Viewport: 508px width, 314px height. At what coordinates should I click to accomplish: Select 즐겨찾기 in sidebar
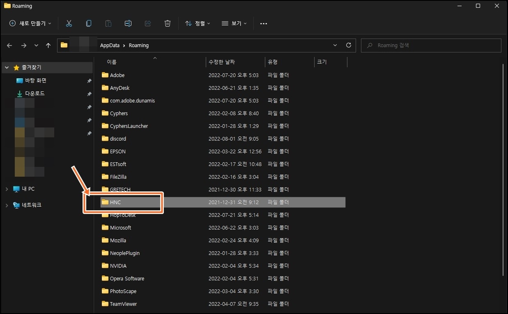32,68
